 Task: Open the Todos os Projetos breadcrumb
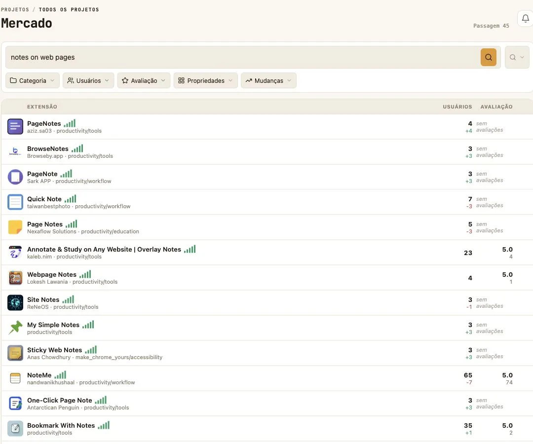pos(69,9)
